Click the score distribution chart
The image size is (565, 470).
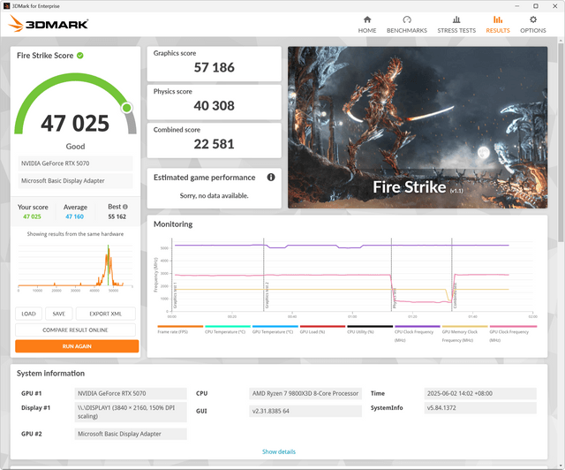[75, 268]
